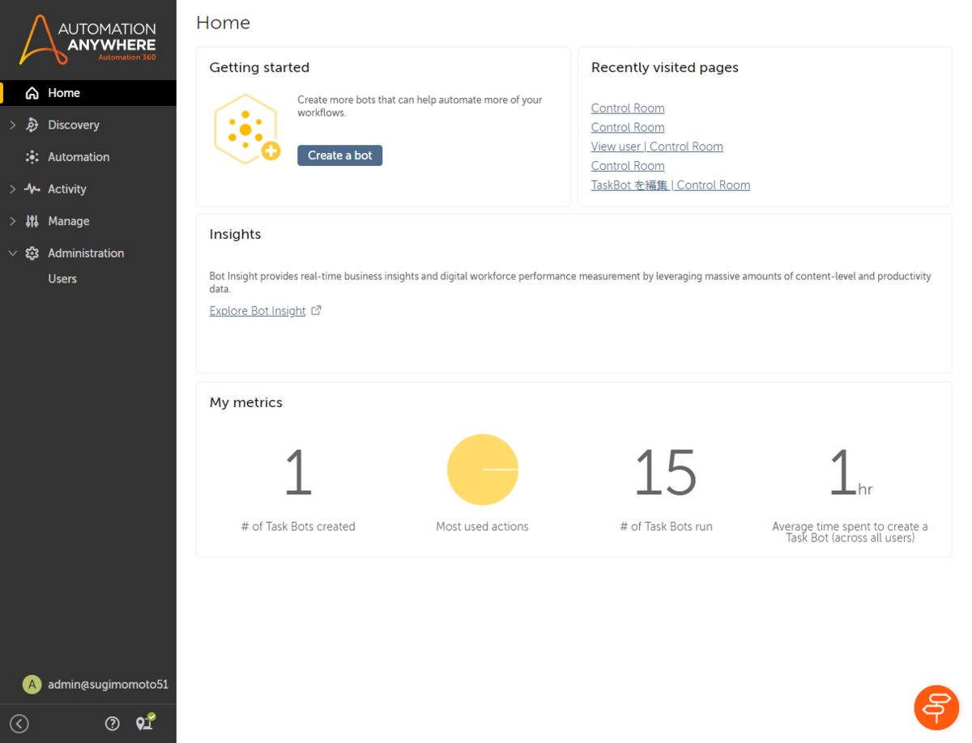Open the help question mark icon

(x=113, y=724)
